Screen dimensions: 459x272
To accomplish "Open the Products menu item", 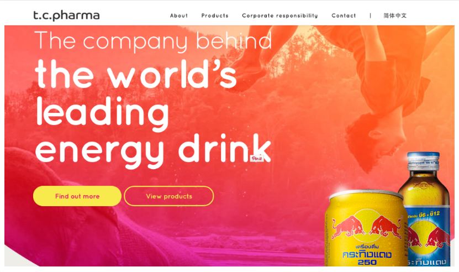I will tap(215, 15).
